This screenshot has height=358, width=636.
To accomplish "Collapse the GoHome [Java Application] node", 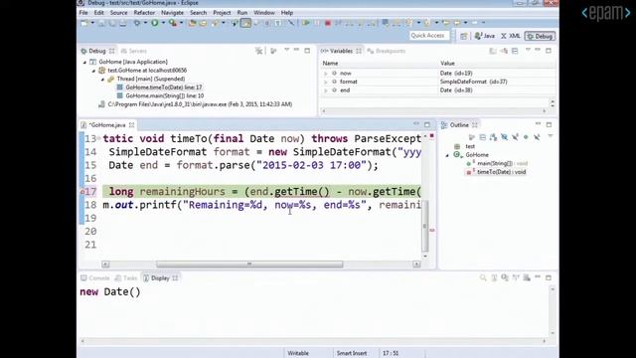I will coord(84,62).
